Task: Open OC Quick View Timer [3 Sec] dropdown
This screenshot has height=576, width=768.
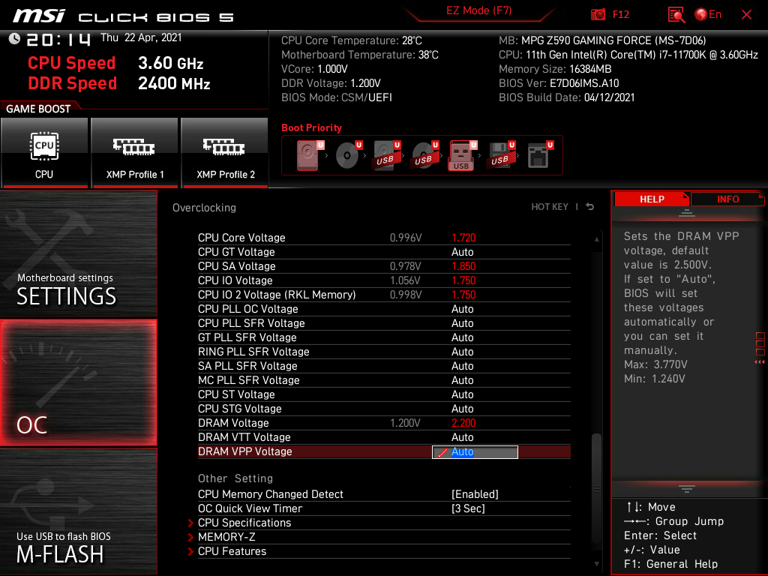Action: click(x=468, y=508)
